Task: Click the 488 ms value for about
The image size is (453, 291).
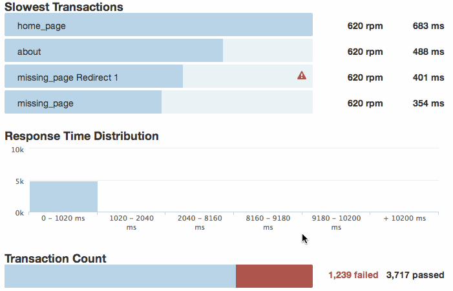Action: click(428, 52)
